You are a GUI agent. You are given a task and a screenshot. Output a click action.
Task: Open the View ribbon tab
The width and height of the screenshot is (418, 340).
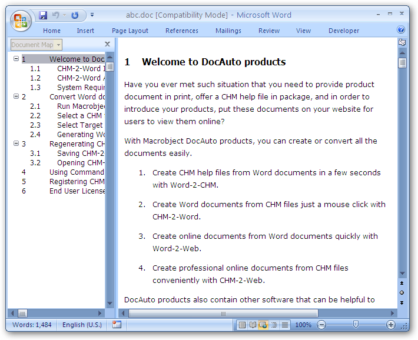click(303, 31)
